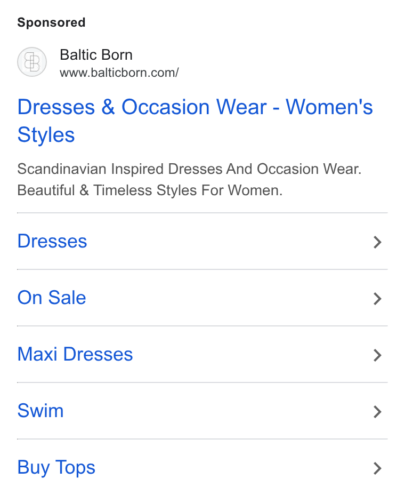Click the Sponsored label
405x495 pixels.
pyautogui.click(x=51, y=22)
